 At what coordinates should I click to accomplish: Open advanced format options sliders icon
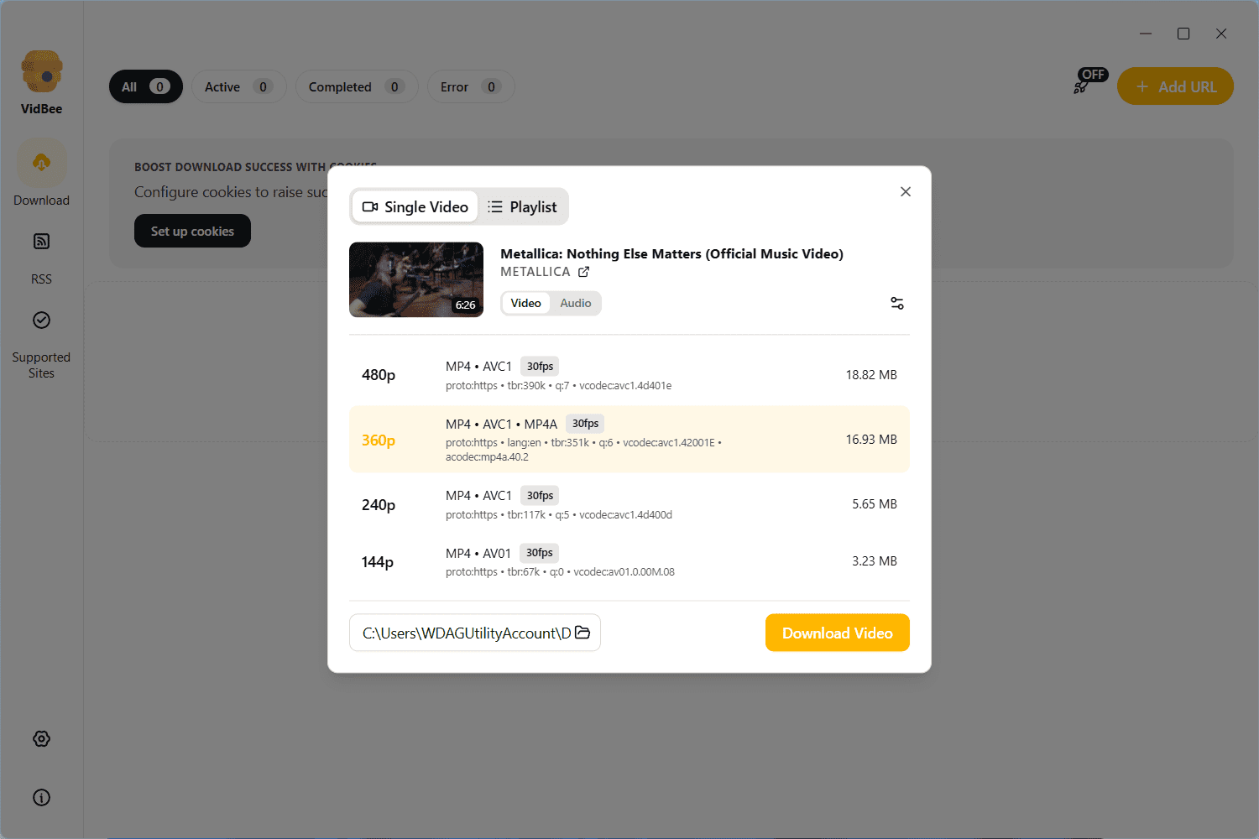[x=896, y=303]
